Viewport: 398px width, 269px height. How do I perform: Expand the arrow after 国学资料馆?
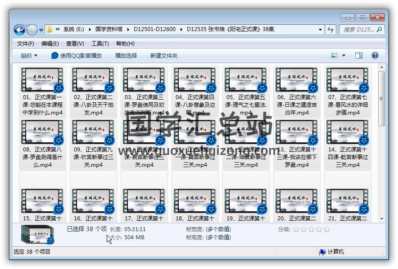click(x=128, y=29)
